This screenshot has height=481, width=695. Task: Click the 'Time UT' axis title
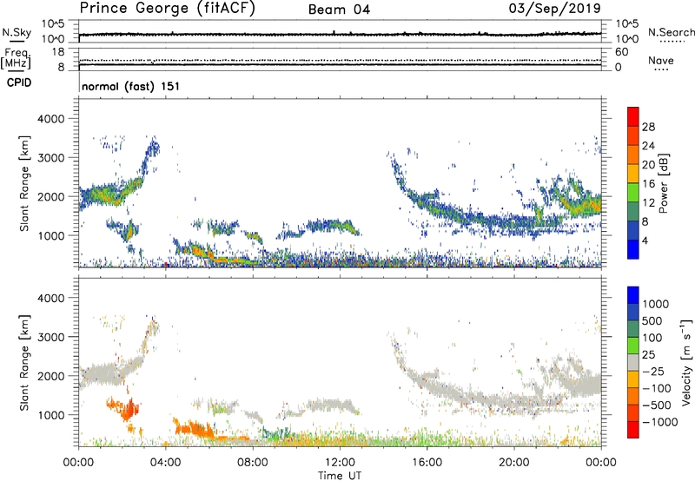click(x=340, y=476)
